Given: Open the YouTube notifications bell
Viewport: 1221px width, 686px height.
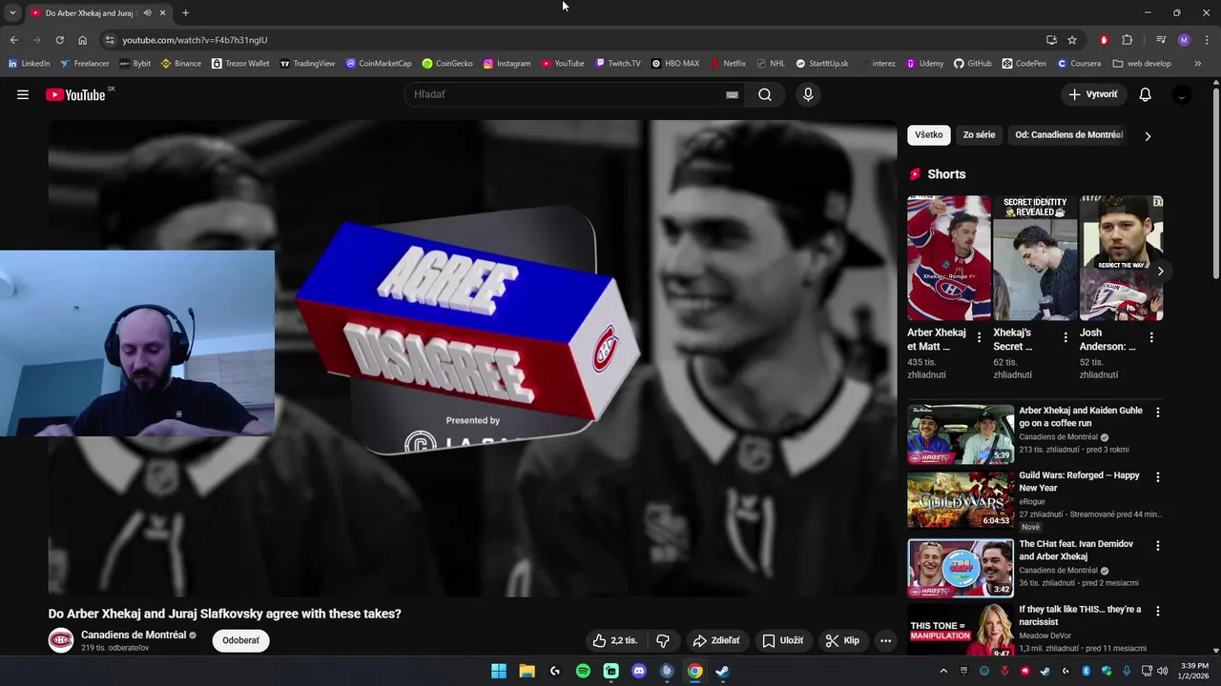Looking at the screenshot, I should [x=1146, y=94].
